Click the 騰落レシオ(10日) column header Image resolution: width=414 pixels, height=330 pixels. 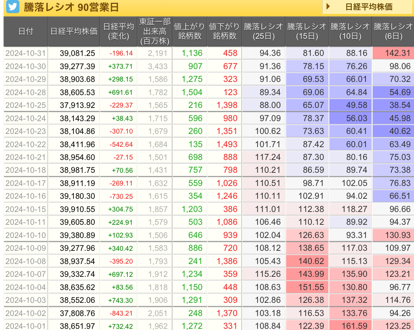click(350, 31)
